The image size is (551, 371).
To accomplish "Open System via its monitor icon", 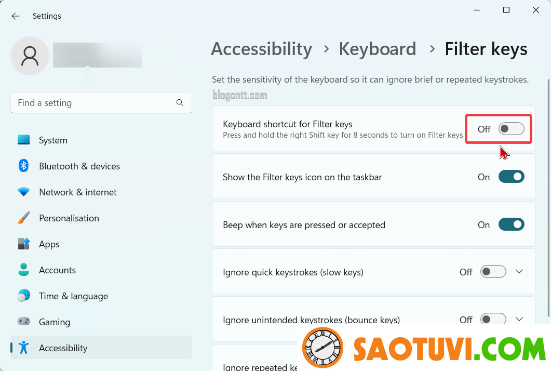I will coord(23,140).
